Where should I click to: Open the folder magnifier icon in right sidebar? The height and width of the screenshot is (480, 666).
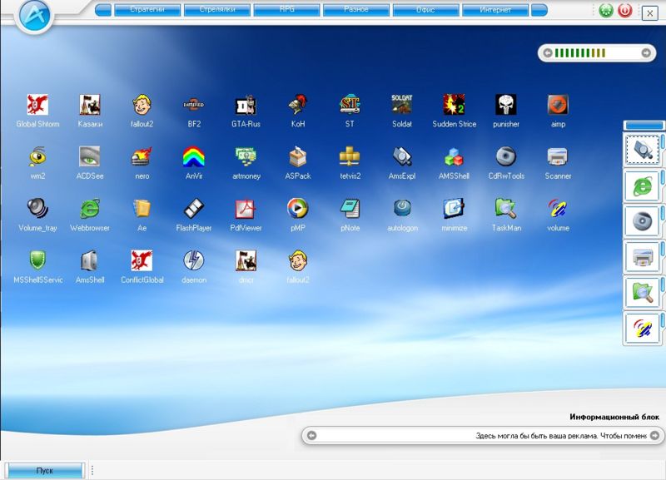click(x=642, y=293)
